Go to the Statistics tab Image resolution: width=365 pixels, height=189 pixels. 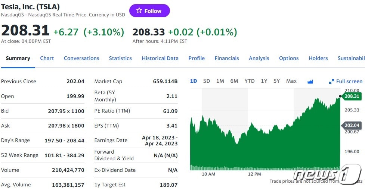120,58
